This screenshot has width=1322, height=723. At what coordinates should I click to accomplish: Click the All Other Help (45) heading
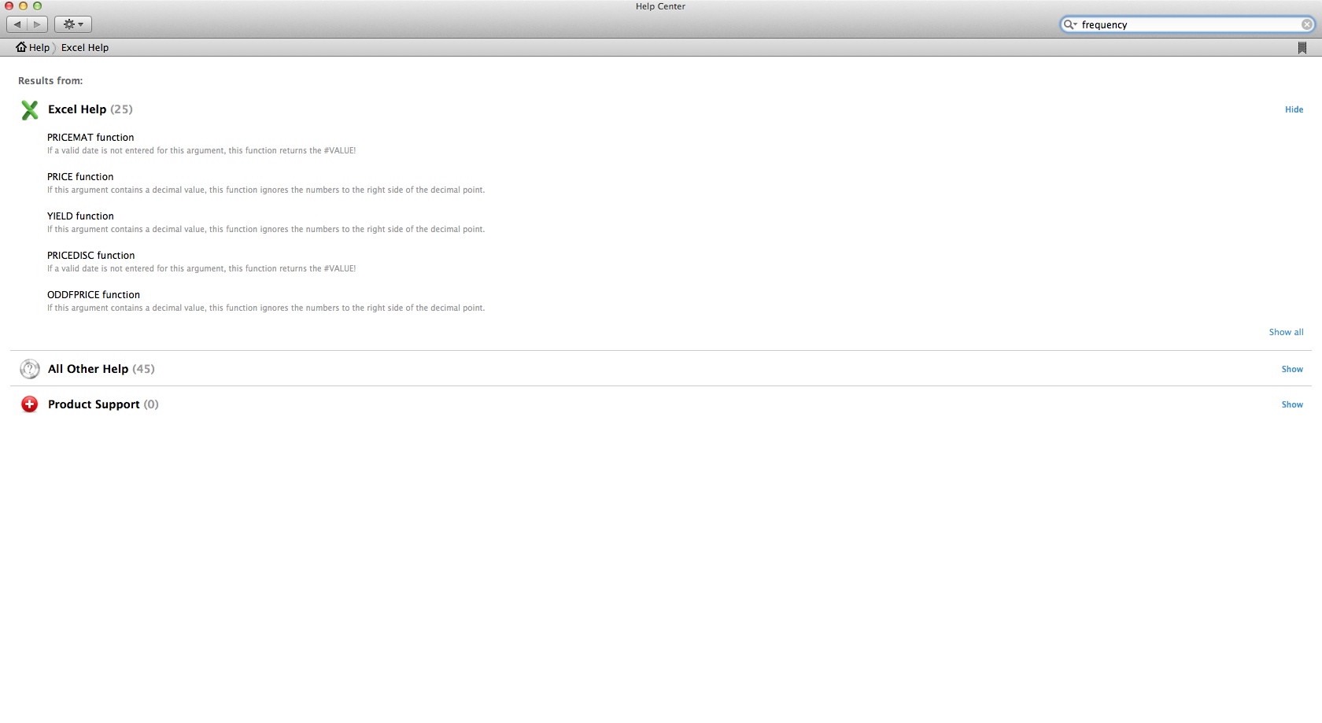point(102,369)
